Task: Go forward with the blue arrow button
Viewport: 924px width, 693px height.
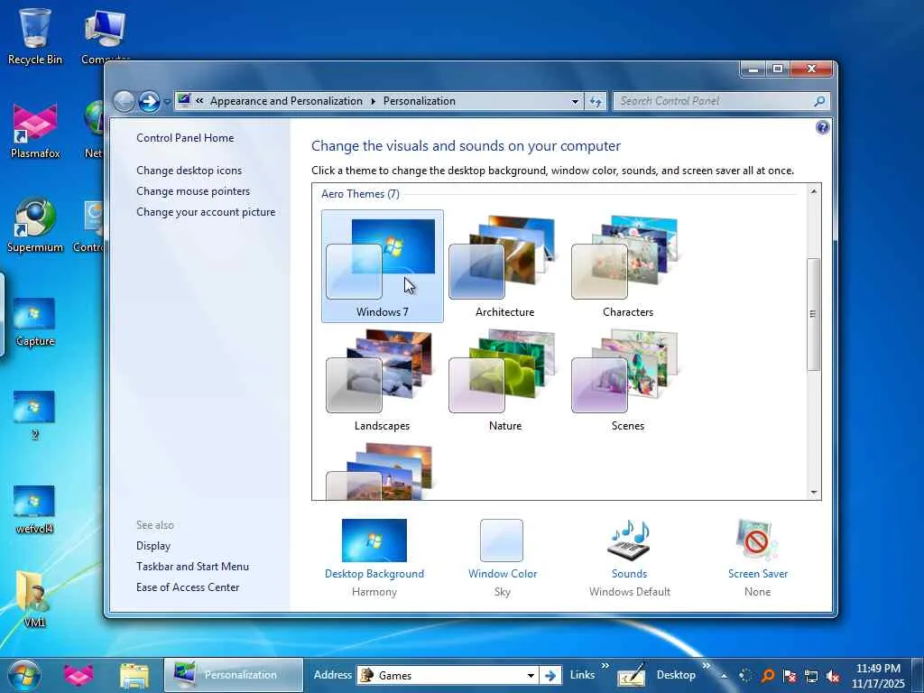Action: pyautogui.click(x=149, y=101)
